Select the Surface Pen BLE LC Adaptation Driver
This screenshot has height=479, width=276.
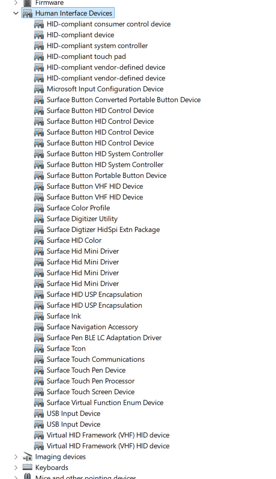click(104, 338)
